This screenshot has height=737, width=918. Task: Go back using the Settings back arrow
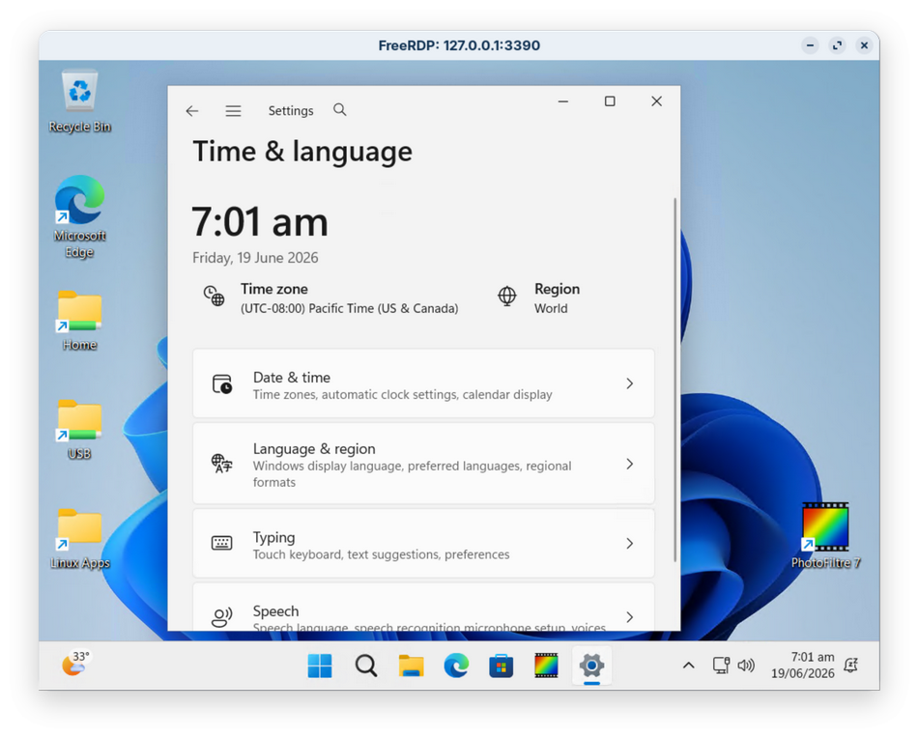[x=192, y=111]
